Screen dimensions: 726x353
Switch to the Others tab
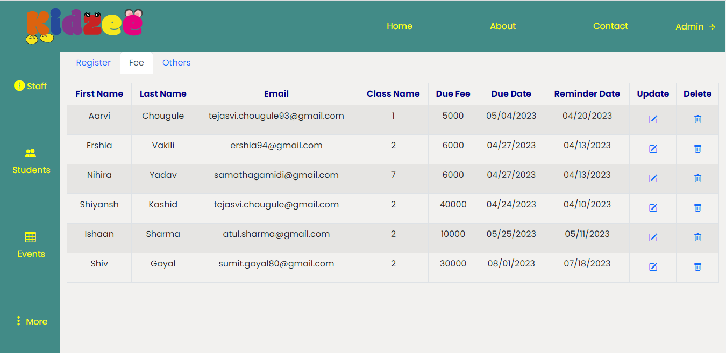[176, 63]
